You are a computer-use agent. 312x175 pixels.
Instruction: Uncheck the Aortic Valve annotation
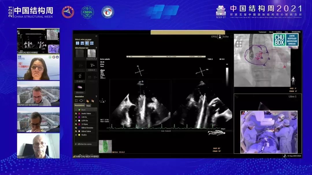[76, 114]
